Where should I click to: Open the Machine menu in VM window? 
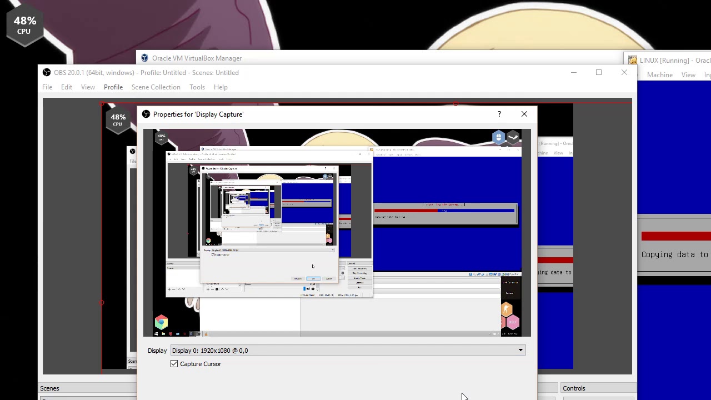(660, 75)
